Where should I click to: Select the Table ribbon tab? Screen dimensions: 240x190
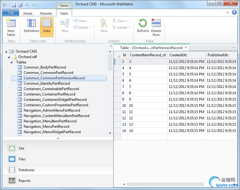(x=64, y=13)
